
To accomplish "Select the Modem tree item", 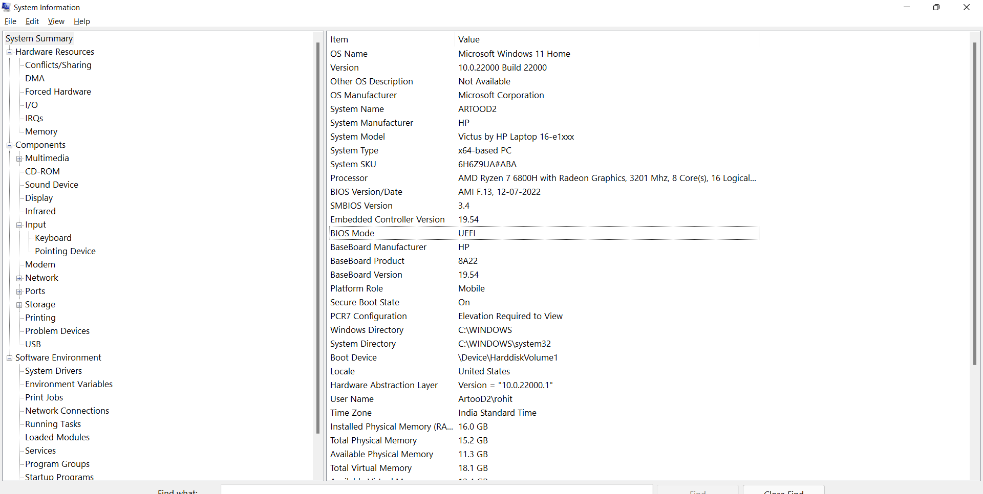I will [x=40, y=264].
